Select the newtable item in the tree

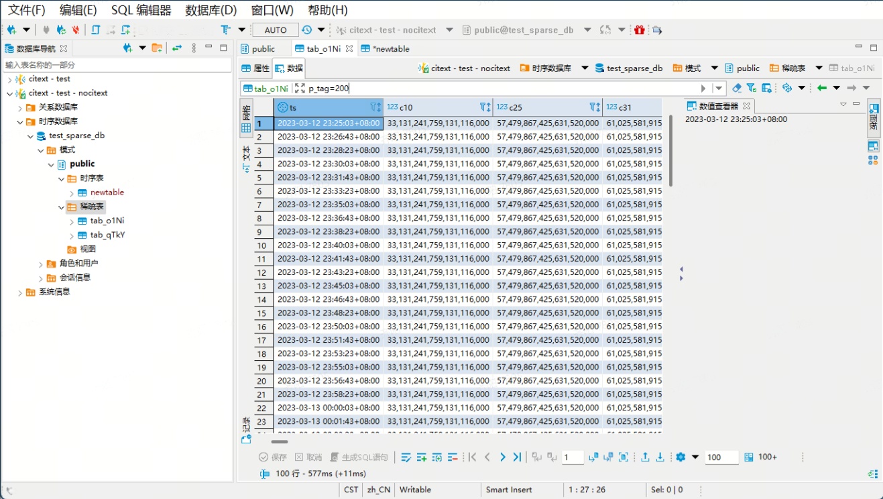click(x=107, y=192)
